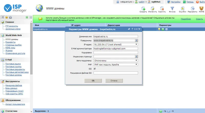This screenshot has width=205, height=113.
Task: Click the sidebar briefcase icon
Action: [11, 17]
